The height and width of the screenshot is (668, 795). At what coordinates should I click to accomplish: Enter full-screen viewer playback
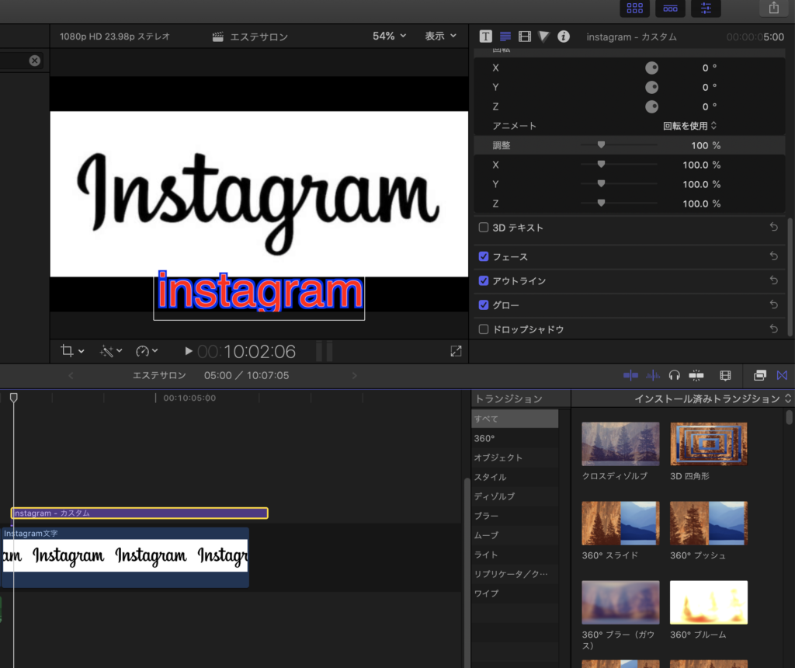pyautogui.click(x=456, y=351)
